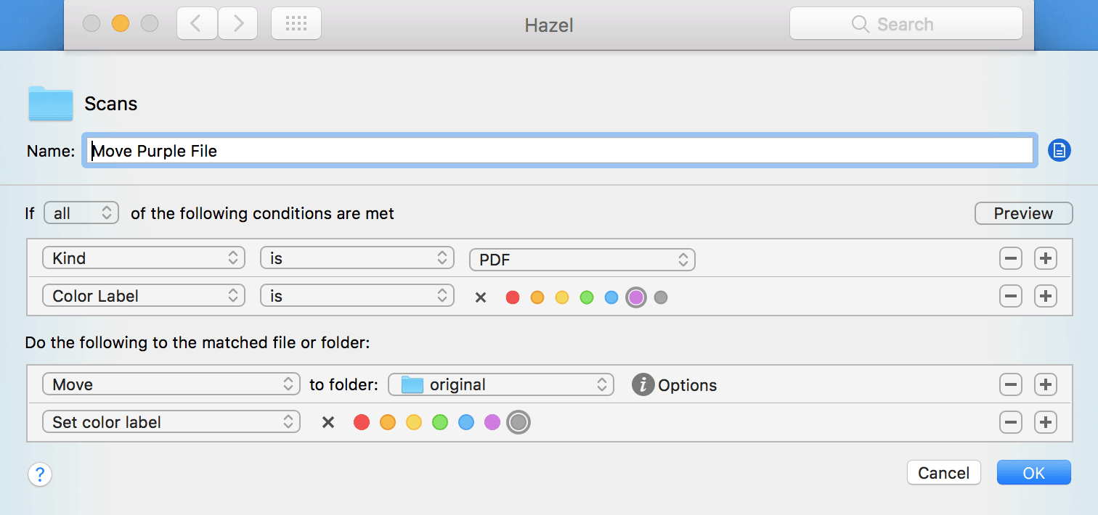Viewport: 1098px width, 515px height.
Task: Change the PDF kind dropdown
Action: coord(582,260)
